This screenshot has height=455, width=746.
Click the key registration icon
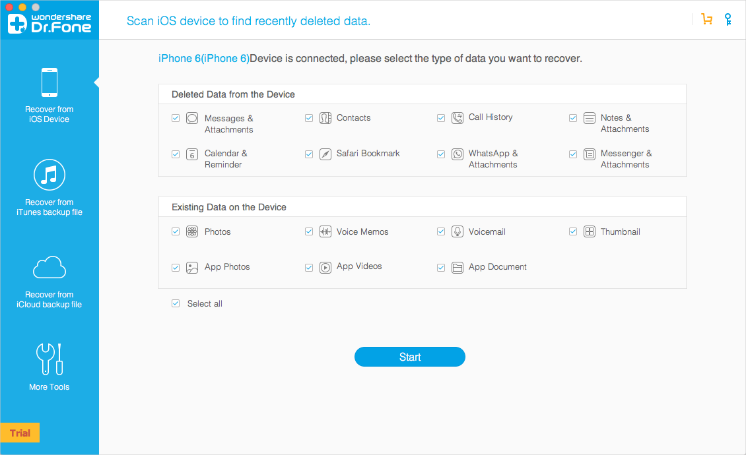pyautogui.click(x=728, y=19)
